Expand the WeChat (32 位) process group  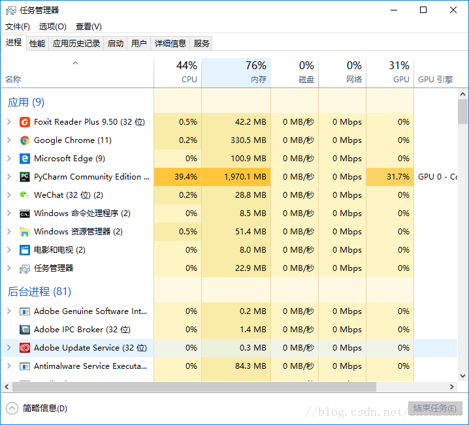[x=9, y=195]
